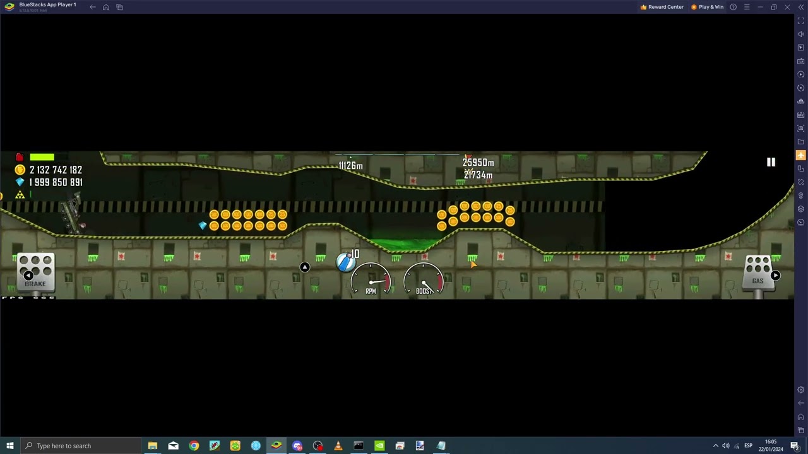Go back using top bar arrow
The height and width of the screenshot is (454, 808).
coord(92,7)
